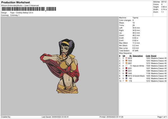Click the 'N#' column header

click(124, 56)
